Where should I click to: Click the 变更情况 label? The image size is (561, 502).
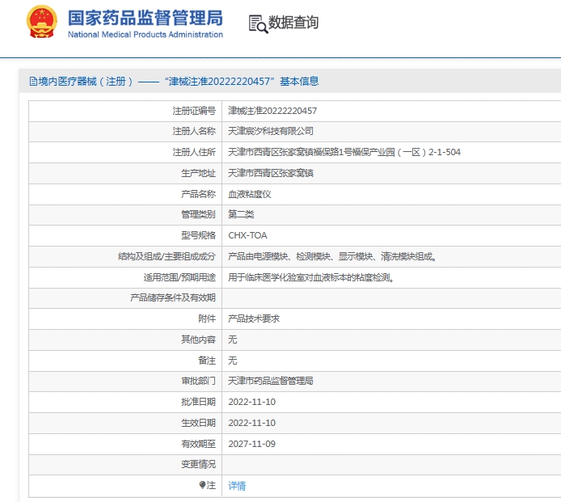(198, 465)
